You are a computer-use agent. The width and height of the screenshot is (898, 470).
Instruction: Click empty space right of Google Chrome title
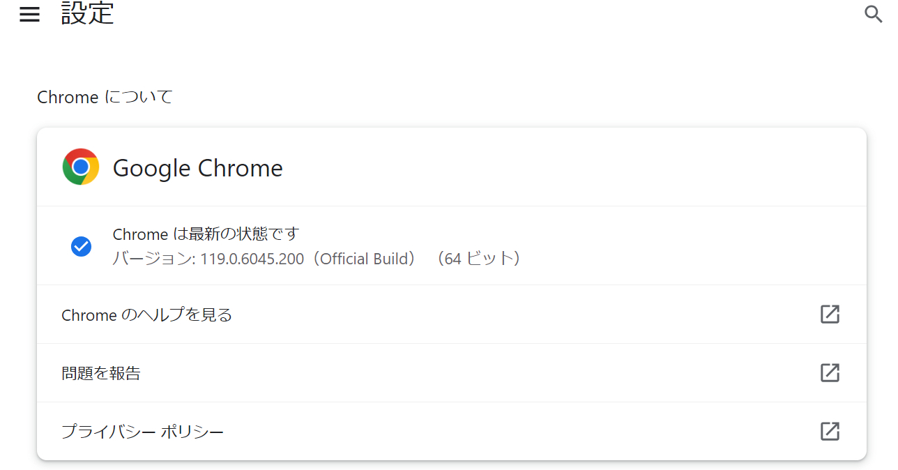tap(558, 168)
